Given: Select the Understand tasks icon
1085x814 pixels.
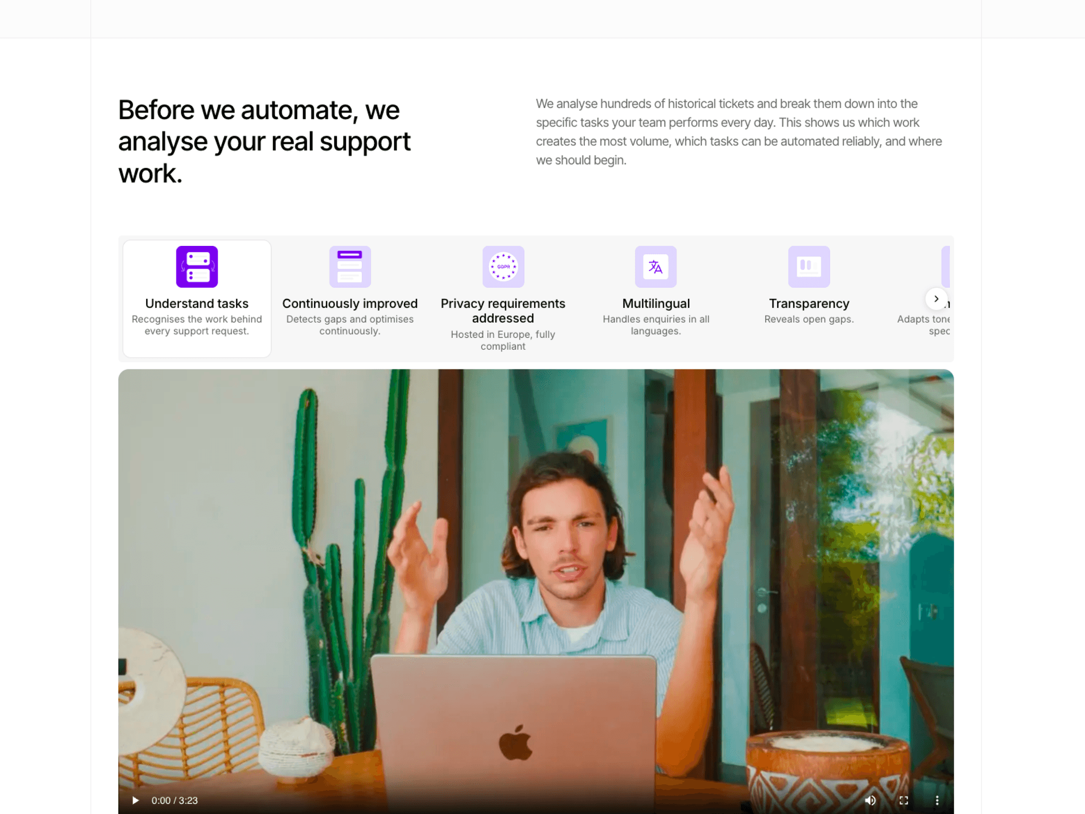Looking at the screenshot, I should click(197, 267).
